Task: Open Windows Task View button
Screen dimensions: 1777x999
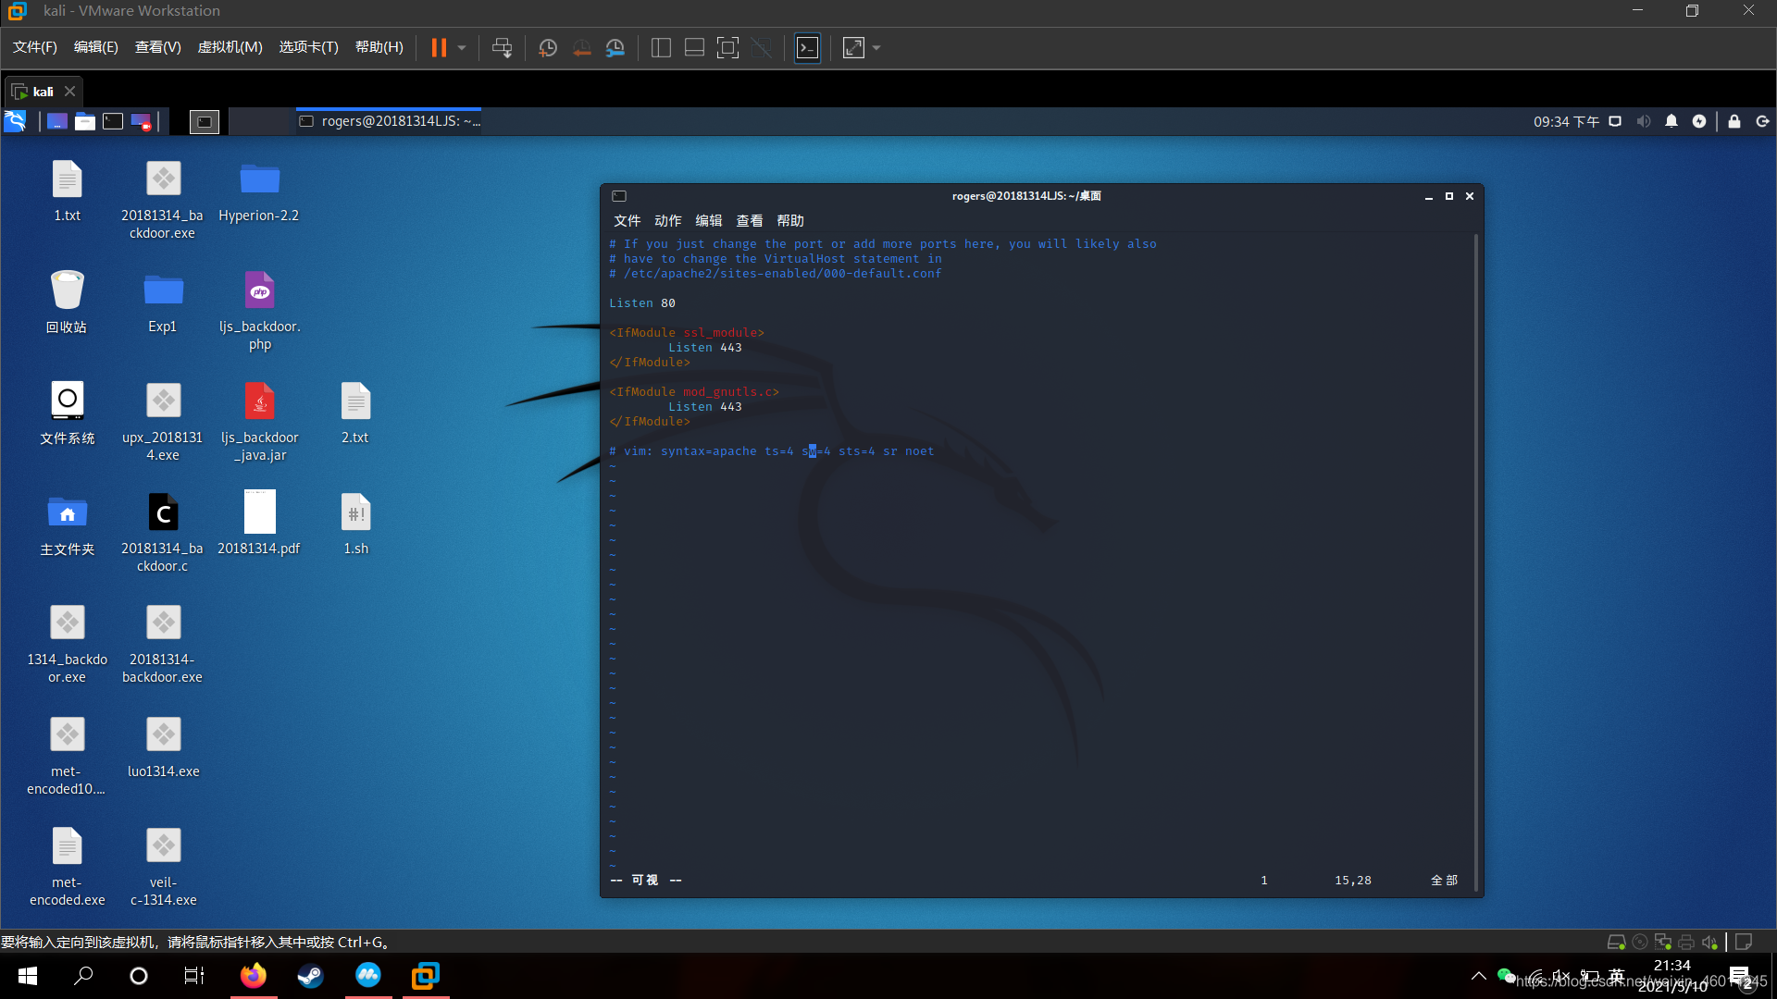Action: tap(194, 976)
